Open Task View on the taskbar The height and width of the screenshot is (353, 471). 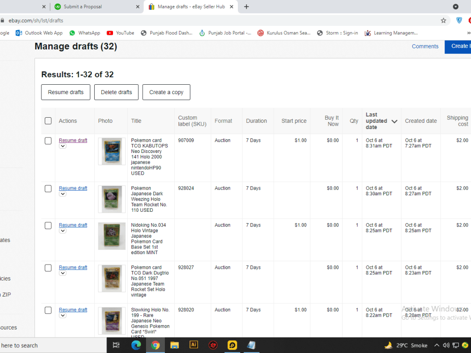pyautogui.click(x=116, y=345)
